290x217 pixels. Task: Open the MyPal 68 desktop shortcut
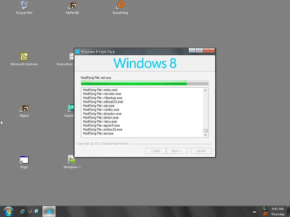72,7
